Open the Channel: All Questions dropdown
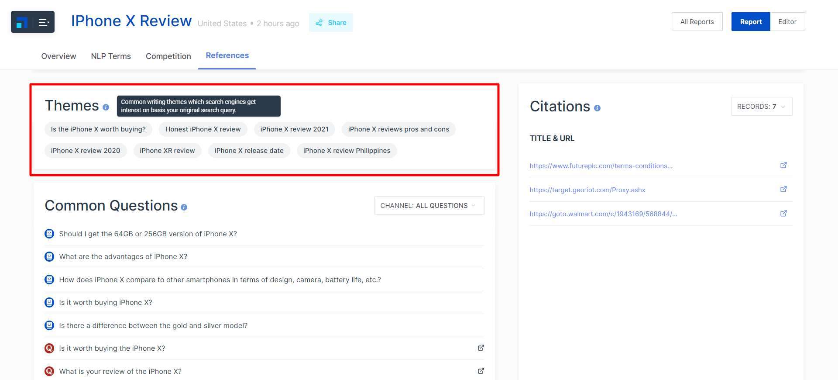Screen dimensions: 838x380 click(429, 206)
